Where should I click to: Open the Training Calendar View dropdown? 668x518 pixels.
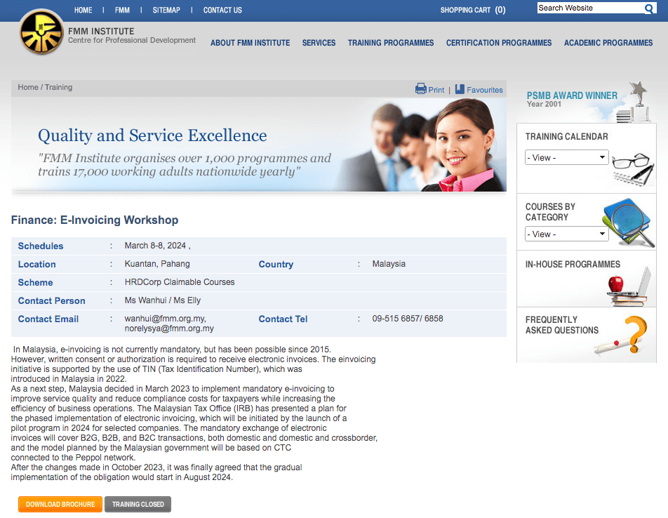[567, 158]
